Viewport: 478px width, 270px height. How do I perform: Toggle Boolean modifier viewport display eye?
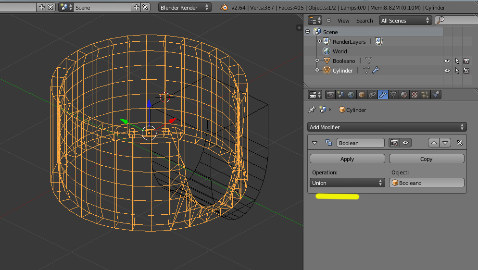pos(405,143)
